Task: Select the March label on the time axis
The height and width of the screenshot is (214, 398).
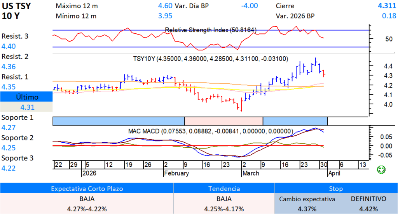Action: point(251,173)
